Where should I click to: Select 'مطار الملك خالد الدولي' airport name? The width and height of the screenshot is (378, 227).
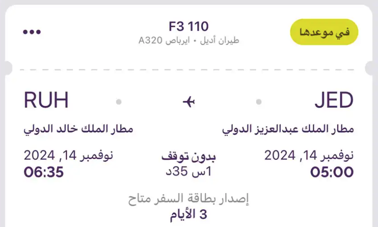[79, 129]
